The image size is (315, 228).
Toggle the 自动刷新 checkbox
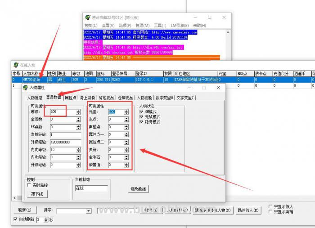coord(16,219)
